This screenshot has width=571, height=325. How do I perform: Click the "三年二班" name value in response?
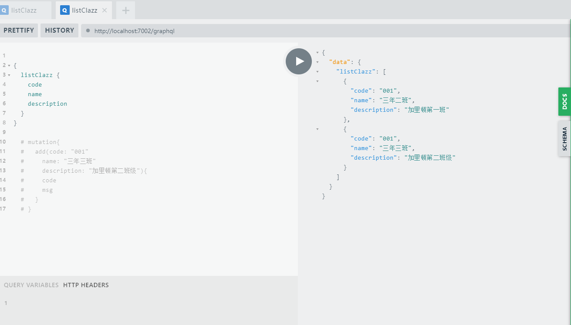click(395, 100)
